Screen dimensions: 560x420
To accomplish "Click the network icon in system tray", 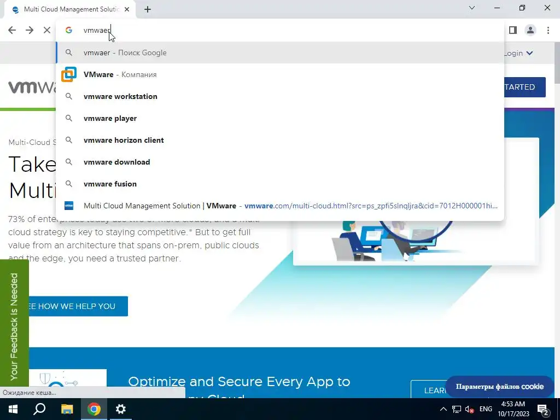I will coord(457,409).
